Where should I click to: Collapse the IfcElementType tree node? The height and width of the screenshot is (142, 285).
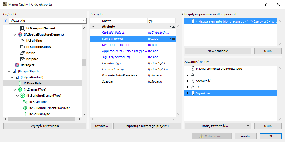tap(15, 89)
